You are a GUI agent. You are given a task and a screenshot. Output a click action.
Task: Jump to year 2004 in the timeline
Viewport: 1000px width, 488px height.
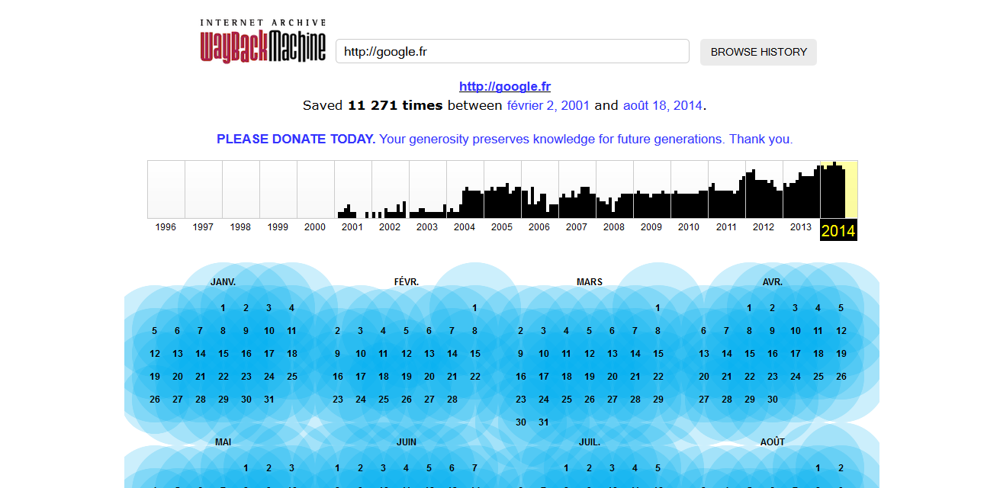tap(465, 226)
